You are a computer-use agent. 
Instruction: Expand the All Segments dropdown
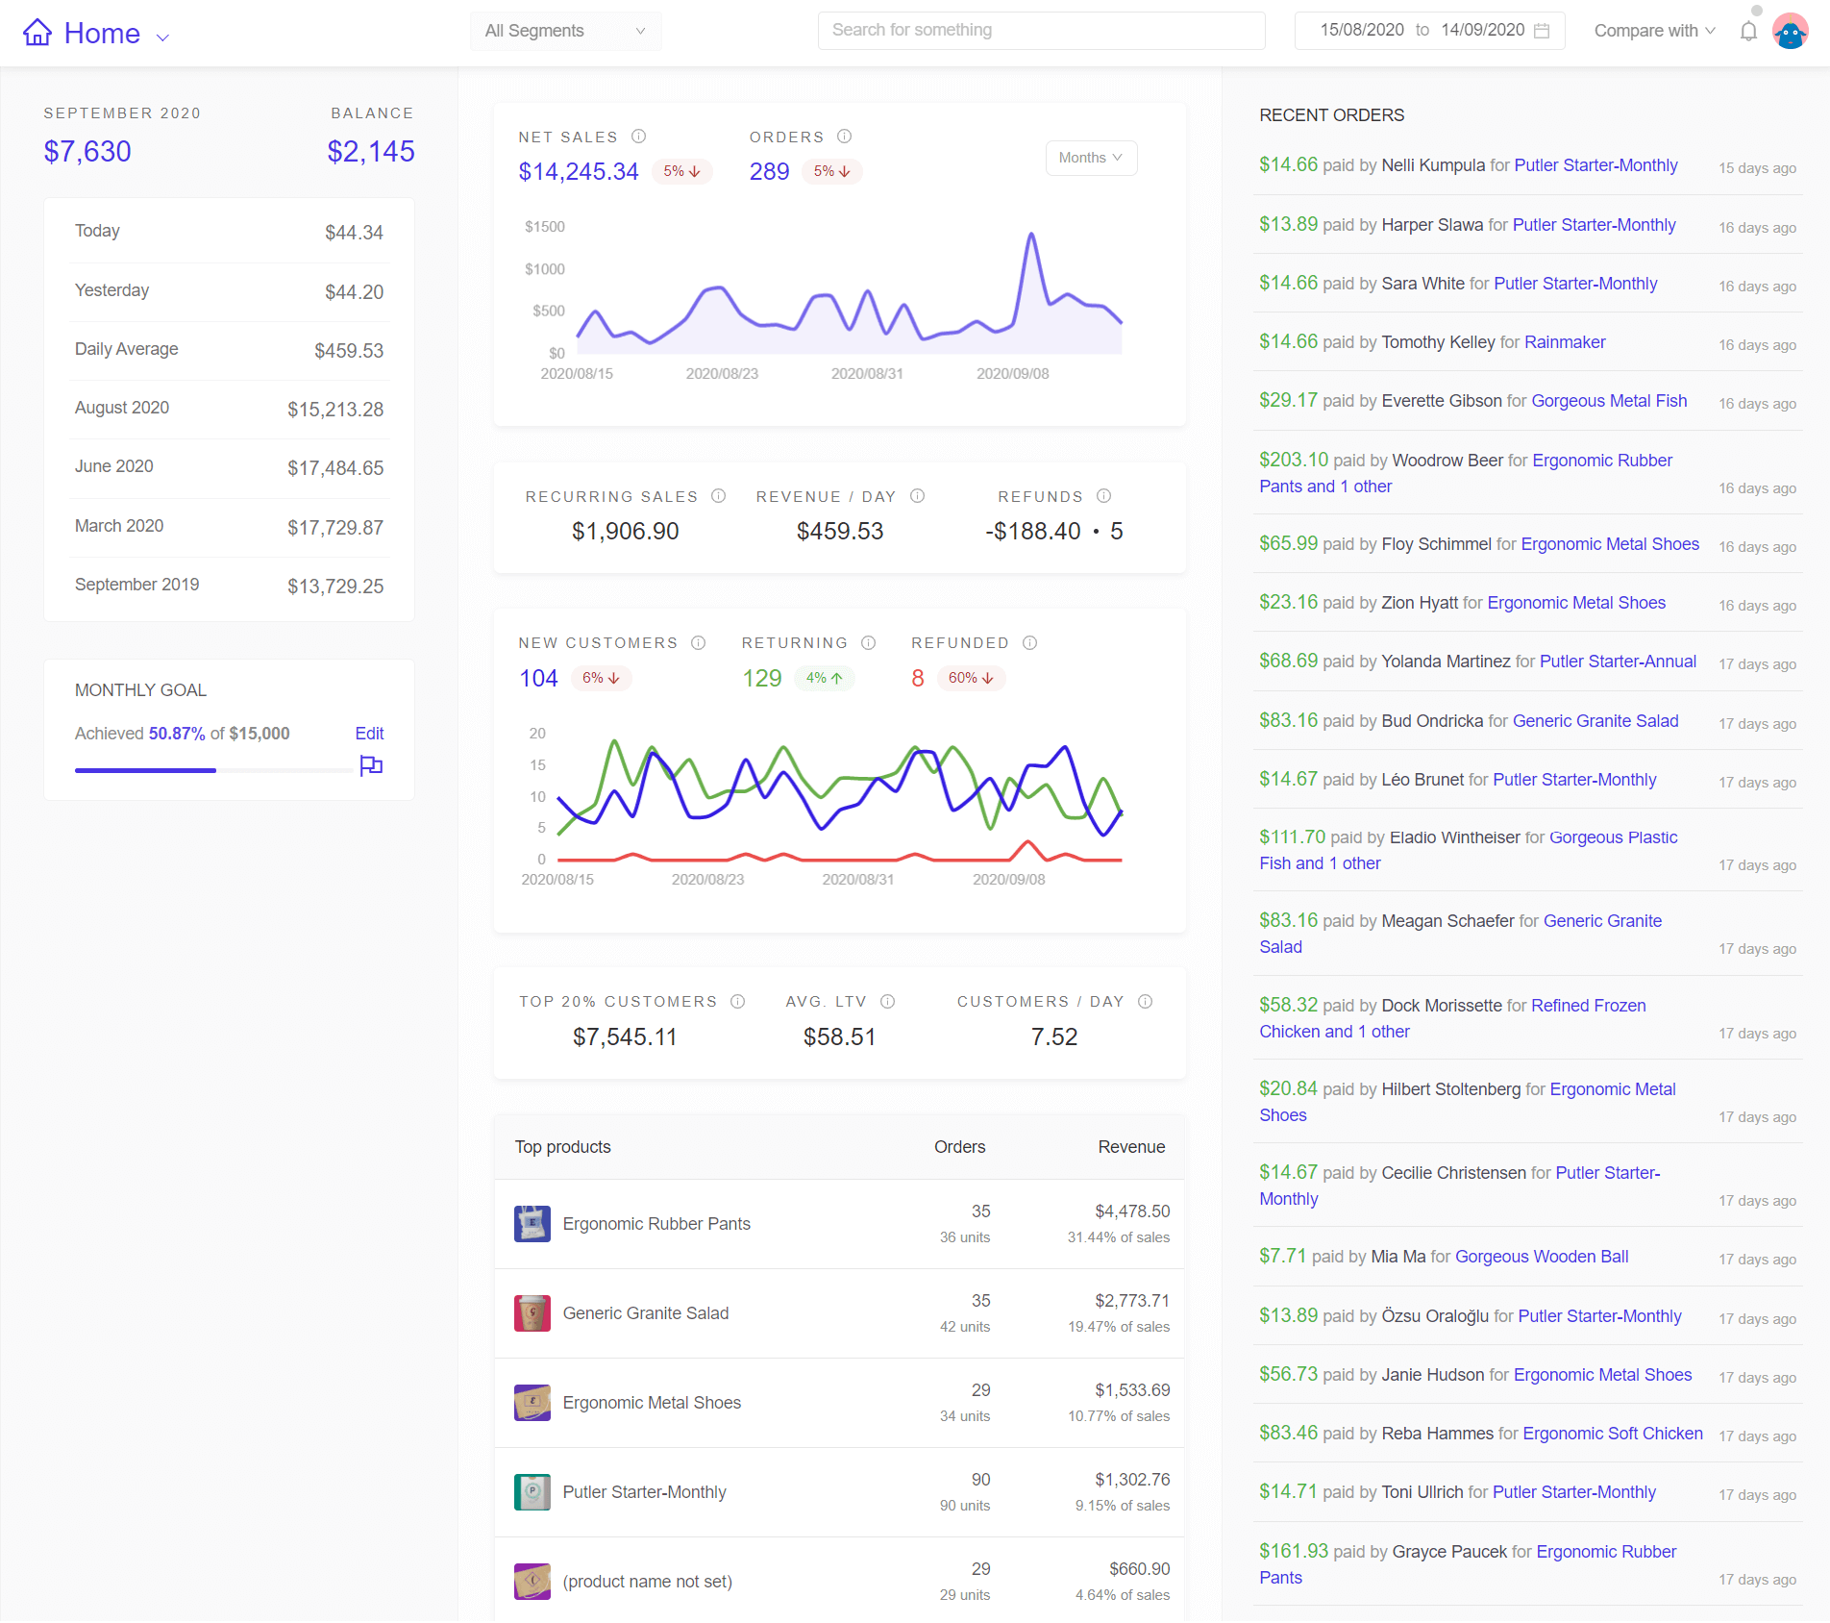tap(565, 31)
